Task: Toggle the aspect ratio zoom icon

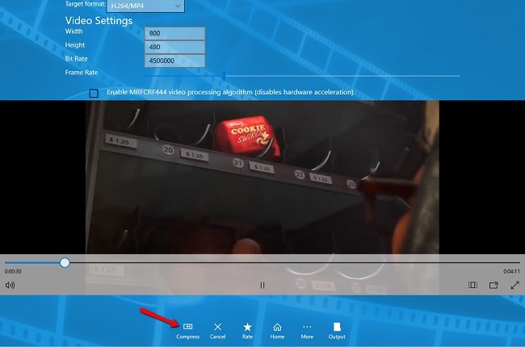Action: (472, 285)
